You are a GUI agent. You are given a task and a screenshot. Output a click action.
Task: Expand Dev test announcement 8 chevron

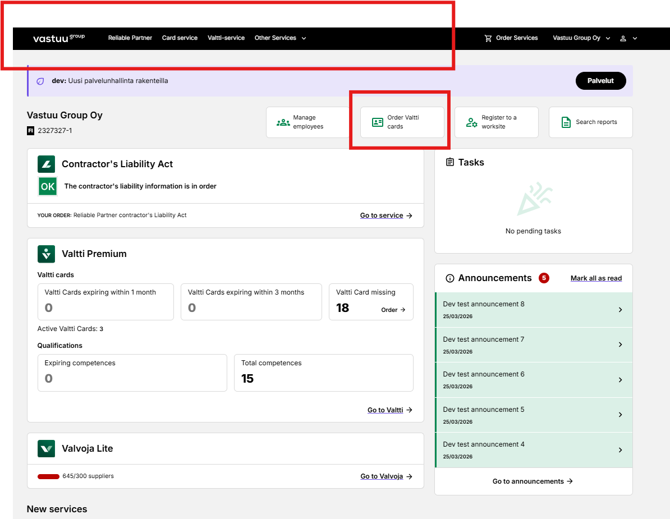(621, 310)
